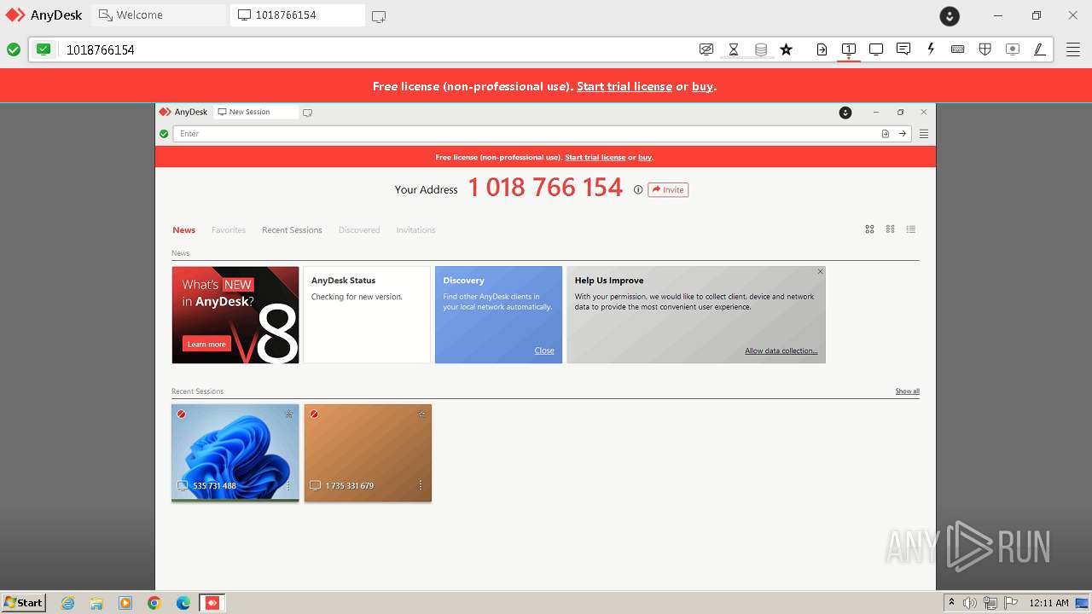The height and width of the screenshot is (614, 1092).
Task: Click volume speaker icon in system tray
Action: (x=970, y=603)
